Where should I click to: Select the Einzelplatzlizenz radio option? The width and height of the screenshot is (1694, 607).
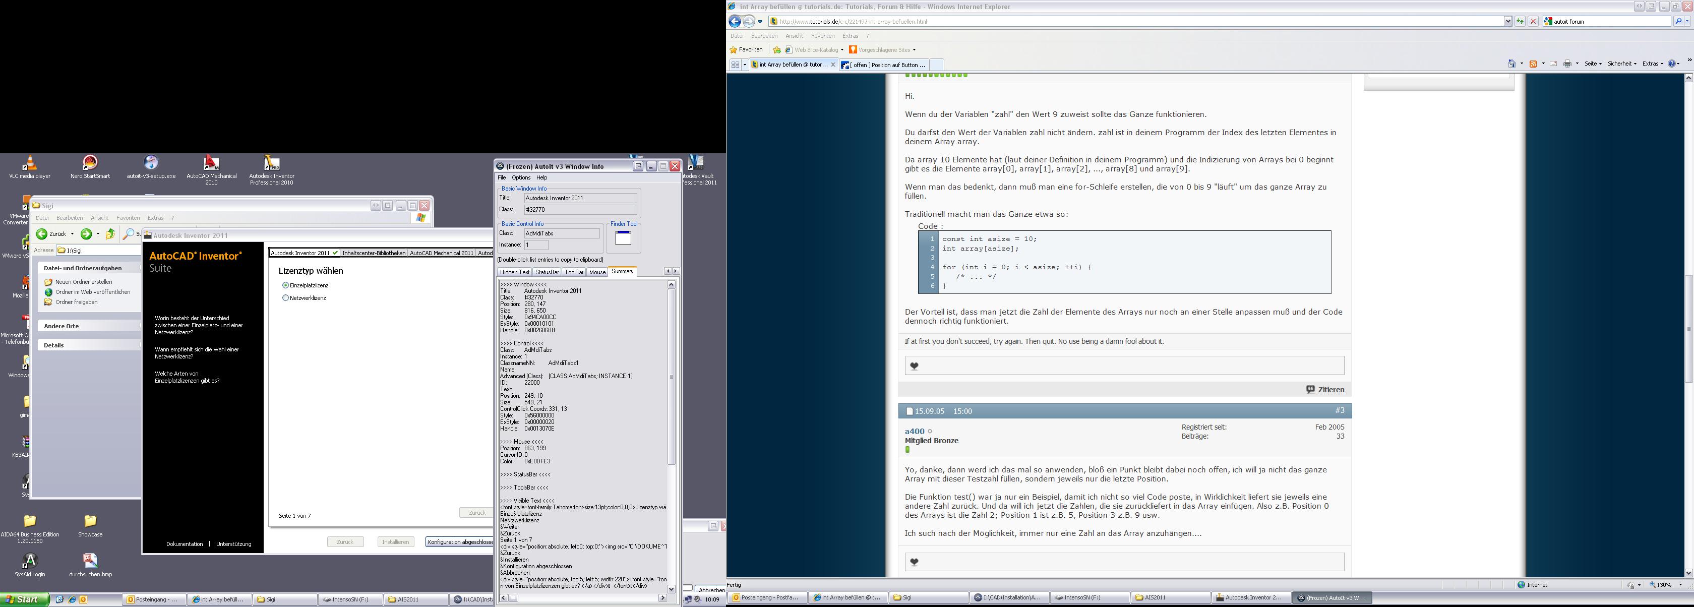click(x=285, y=285)
